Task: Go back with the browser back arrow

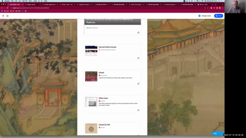Action: pyautogui.click(x=2, y=8)
